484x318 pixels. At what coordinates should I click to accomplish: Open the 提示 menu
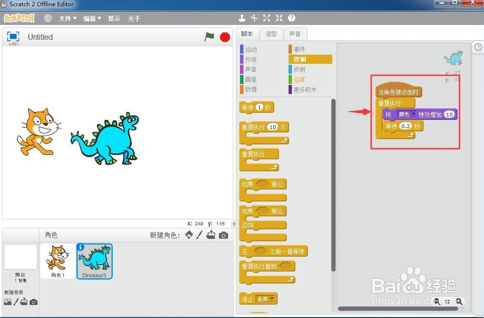(114, 18)
